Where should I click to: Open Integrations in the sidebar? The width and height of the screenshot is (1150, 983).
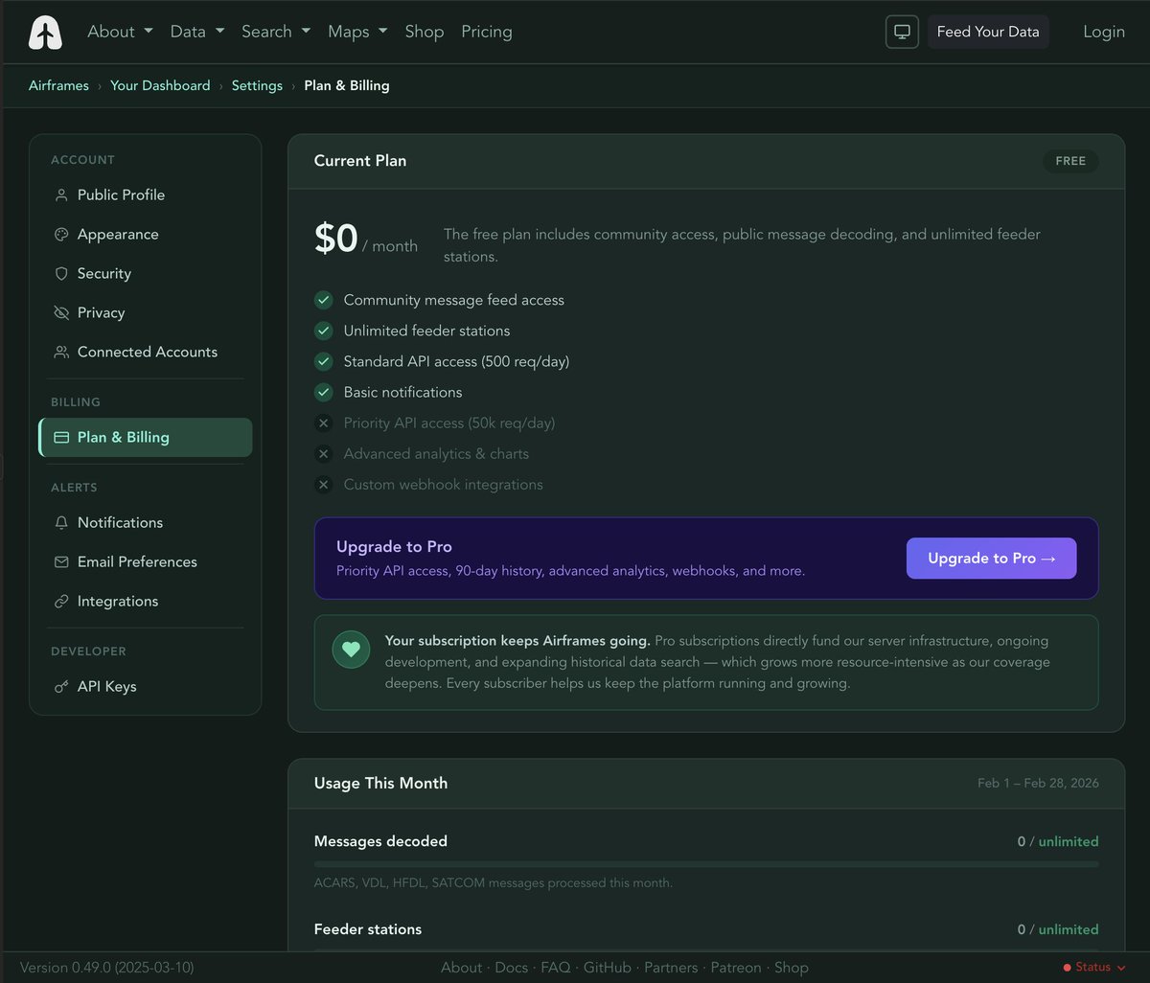[x=146, y=602]
